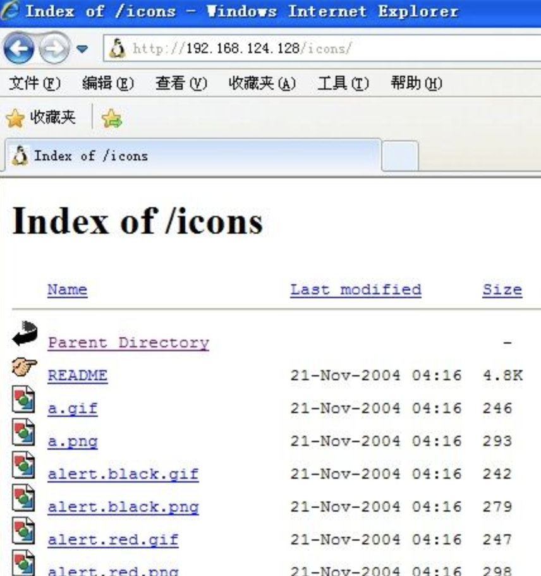The width and height of the screenshot is (541, 576).
Task: Click the 4.8K size value for README
Action: pyautogui.click(x=502, y=375)
